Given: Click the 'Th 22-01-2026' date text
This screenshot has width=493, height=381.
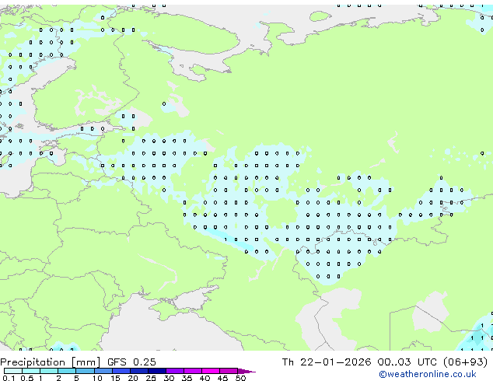Looking at the screenshot, I should click(x=327, y=362).
